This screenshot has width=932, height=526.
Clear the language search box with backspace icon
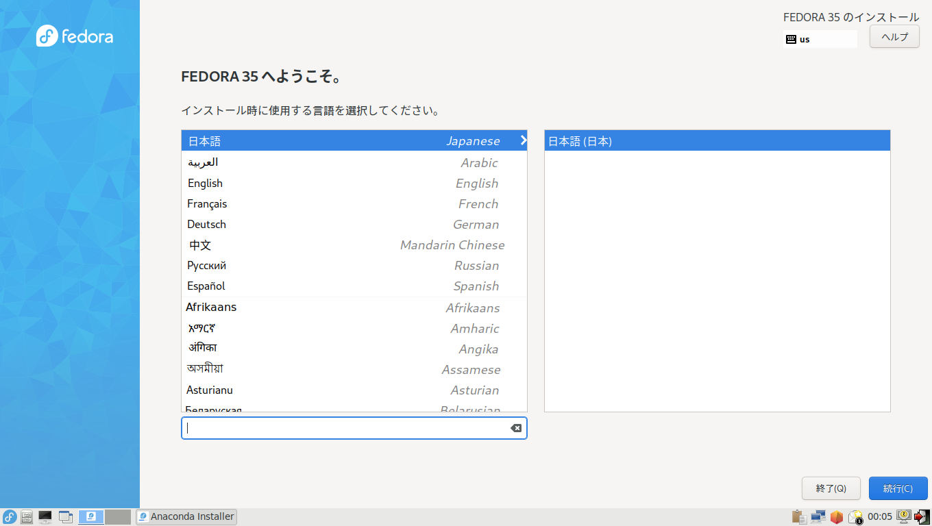516,428
